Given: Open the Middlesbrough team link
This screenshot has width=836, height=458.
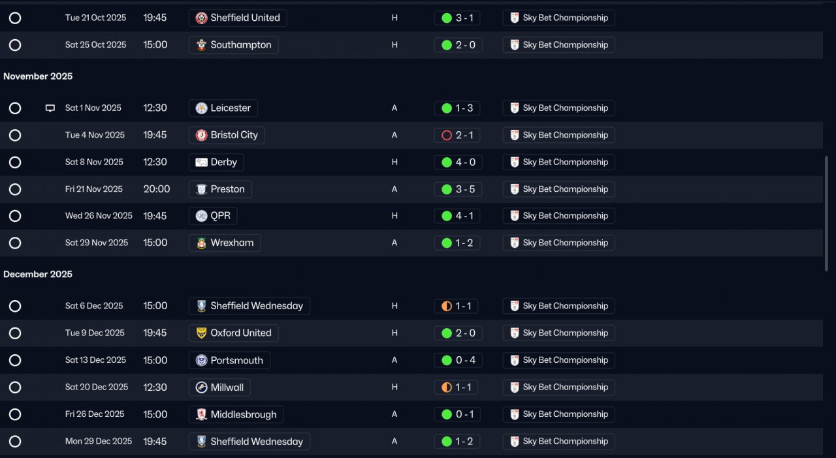Looking at the screenshot, I should (x=236, y=414).
